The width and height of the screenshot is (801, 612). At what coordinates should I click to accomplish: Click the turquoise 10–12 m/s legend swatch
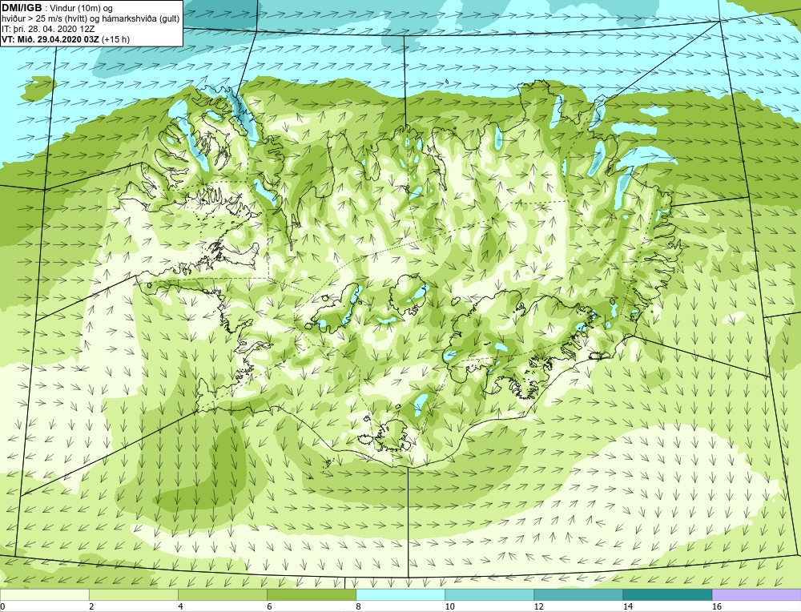point(489,594)
